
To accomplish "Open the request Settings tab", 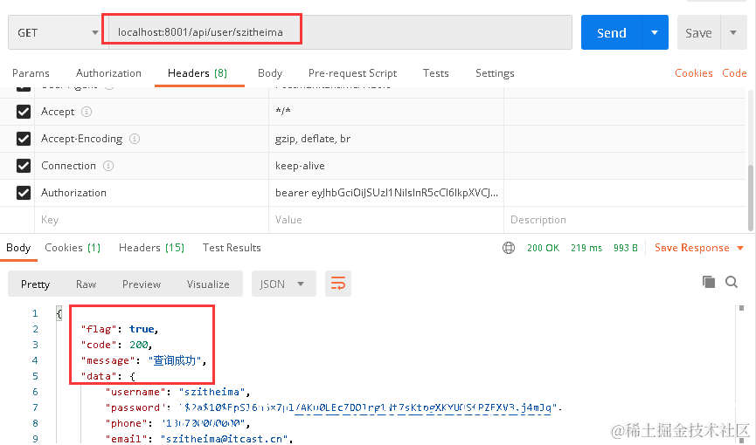I will pyautogui.click(x=495, y=73).
